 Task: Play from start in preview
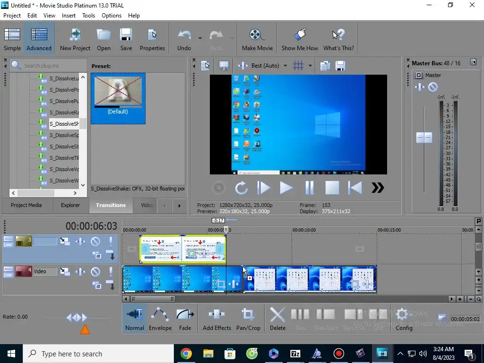click(x=264, y=188)
